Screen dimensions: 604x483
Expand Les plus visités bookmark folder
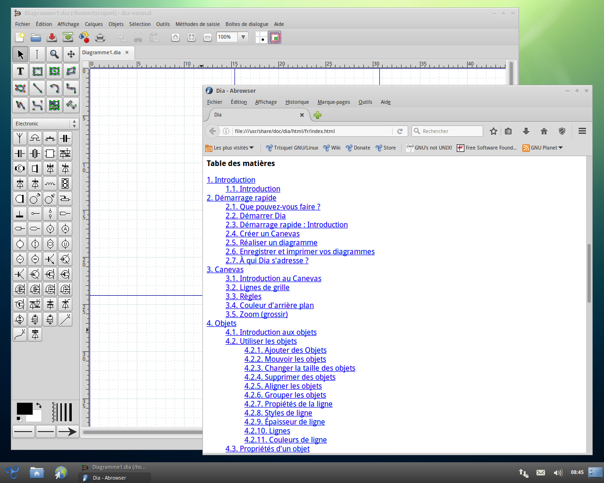tap(230, 148)
